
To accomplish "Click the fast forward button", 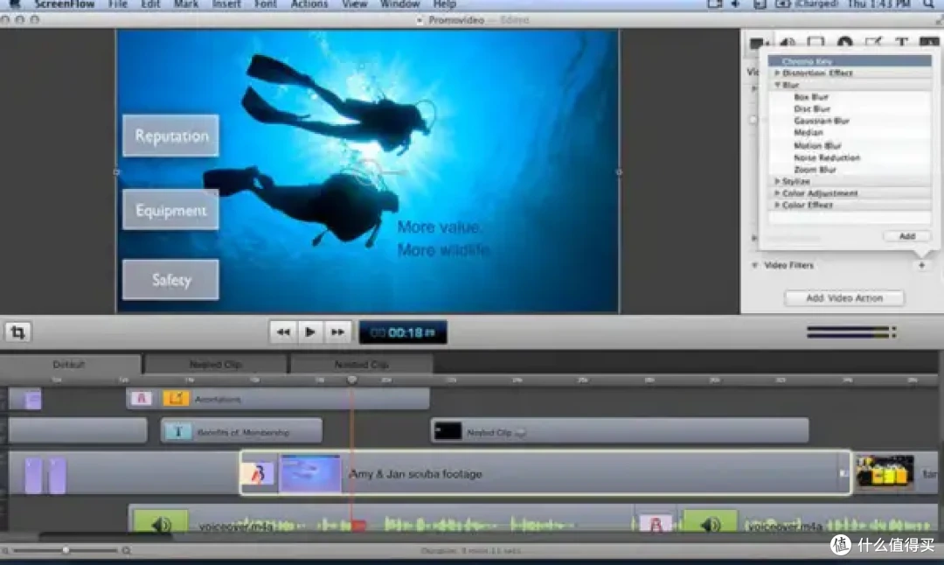I will (337, 331).
